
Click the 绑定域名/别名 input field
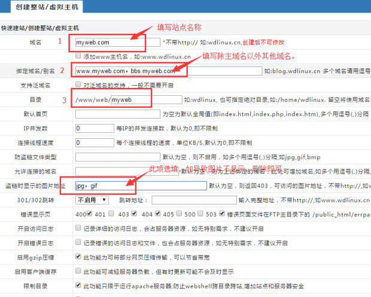tap(132, 71)
